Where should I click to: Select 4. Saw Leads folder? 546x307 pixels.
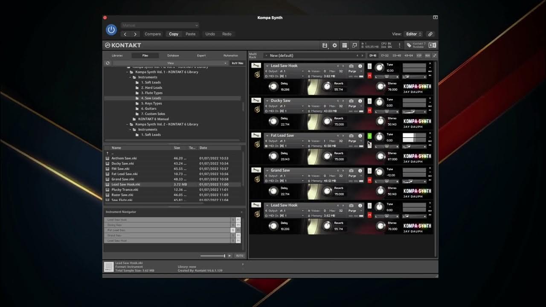pyautogui.click(x=151, y=98)
